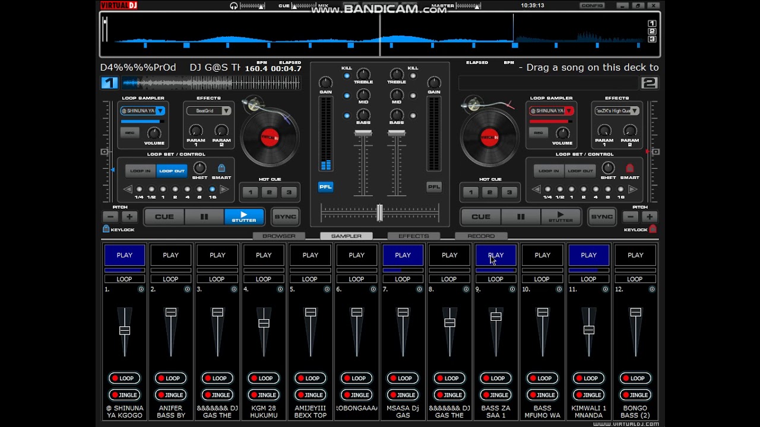Click left deck SYNC button
Viewport: 760px width, 427px height.
(285, 216)
